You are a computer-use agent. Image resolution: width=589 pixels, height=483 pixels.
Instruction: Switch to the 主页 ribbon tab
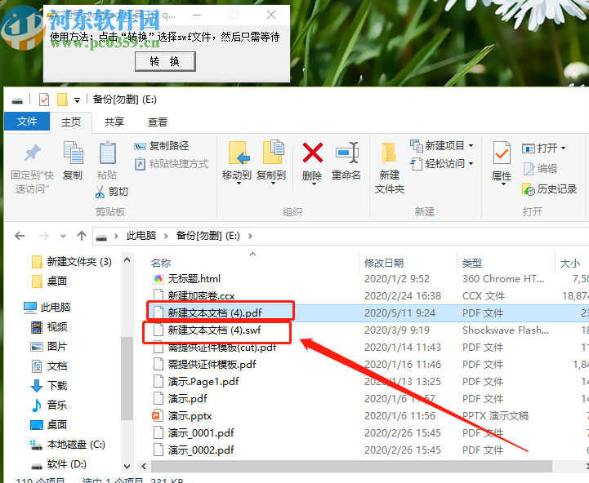pos(71,122)
